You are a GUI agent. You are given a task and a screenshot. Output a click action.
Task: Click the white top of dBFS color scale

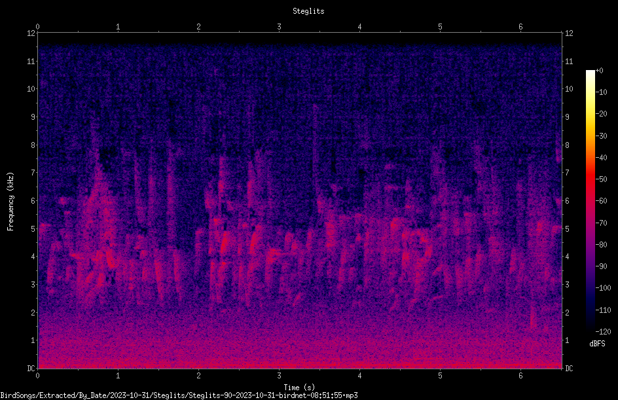coord(590,73)
